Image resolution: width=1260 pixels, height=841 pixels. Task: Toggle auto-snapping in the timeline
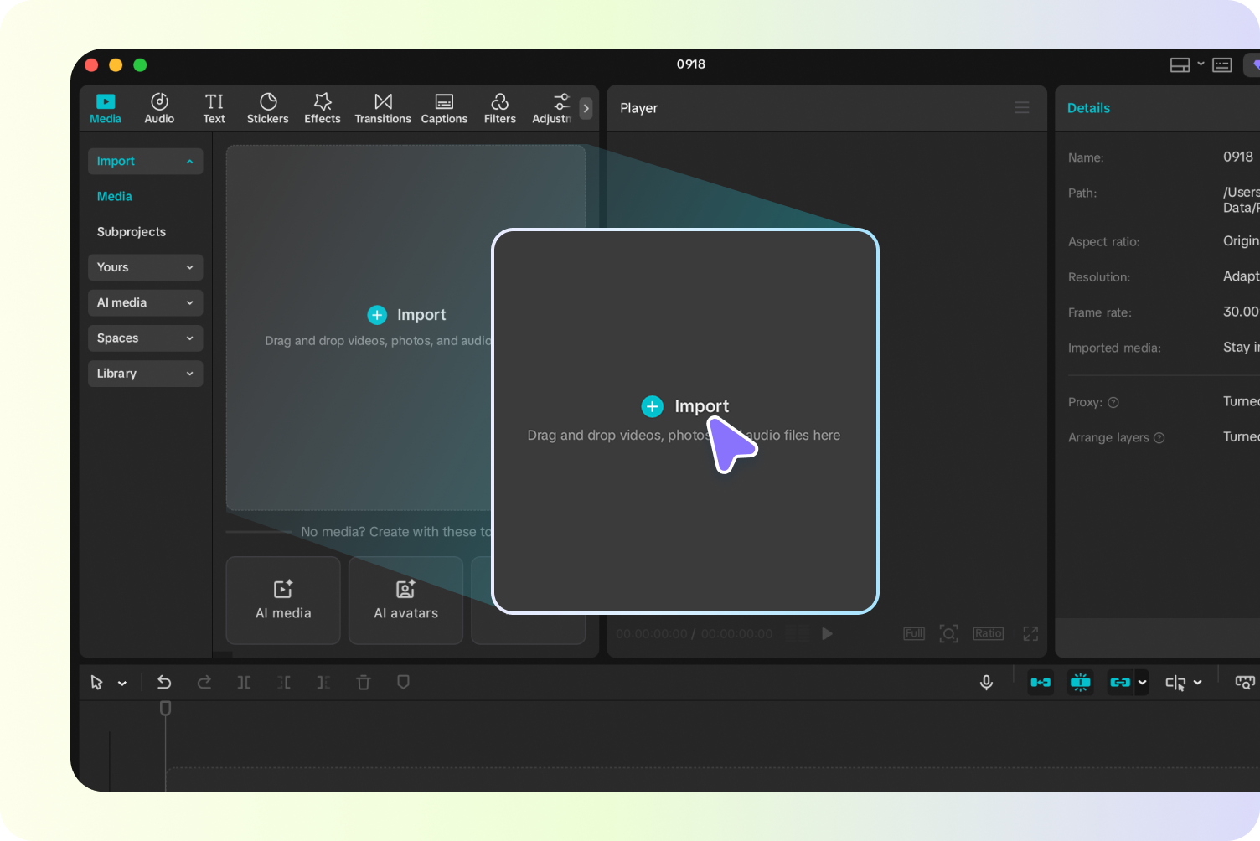tap(1081, 682)
